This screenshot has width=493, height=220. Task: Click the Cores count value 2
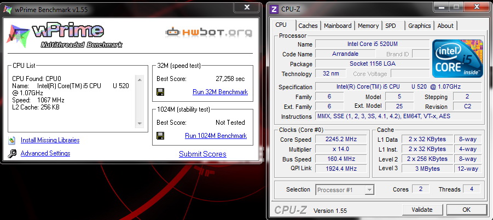421,189
